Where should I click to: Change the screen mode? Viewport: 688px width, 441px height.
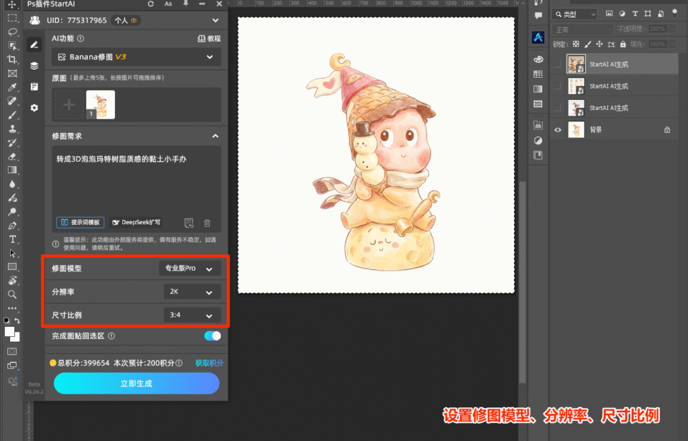[x=12, y=366]
